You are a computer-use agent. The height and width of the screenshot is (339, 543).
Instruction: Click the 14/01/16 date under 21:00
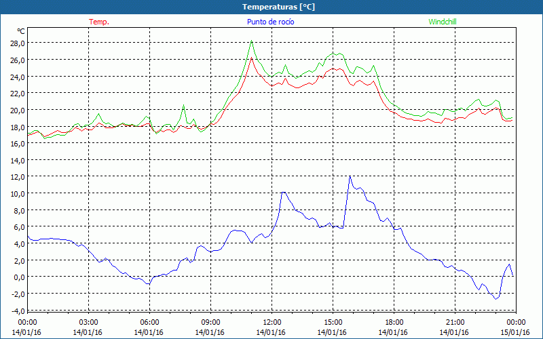tap(454, 332)
